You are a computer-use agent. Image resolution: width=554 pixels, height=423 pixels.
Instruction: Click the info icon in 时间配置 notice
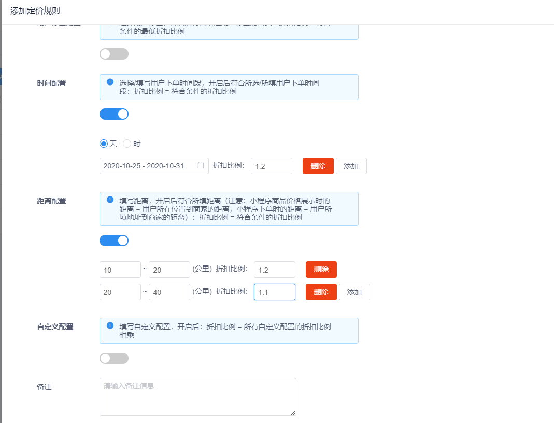tap(110, 82)
